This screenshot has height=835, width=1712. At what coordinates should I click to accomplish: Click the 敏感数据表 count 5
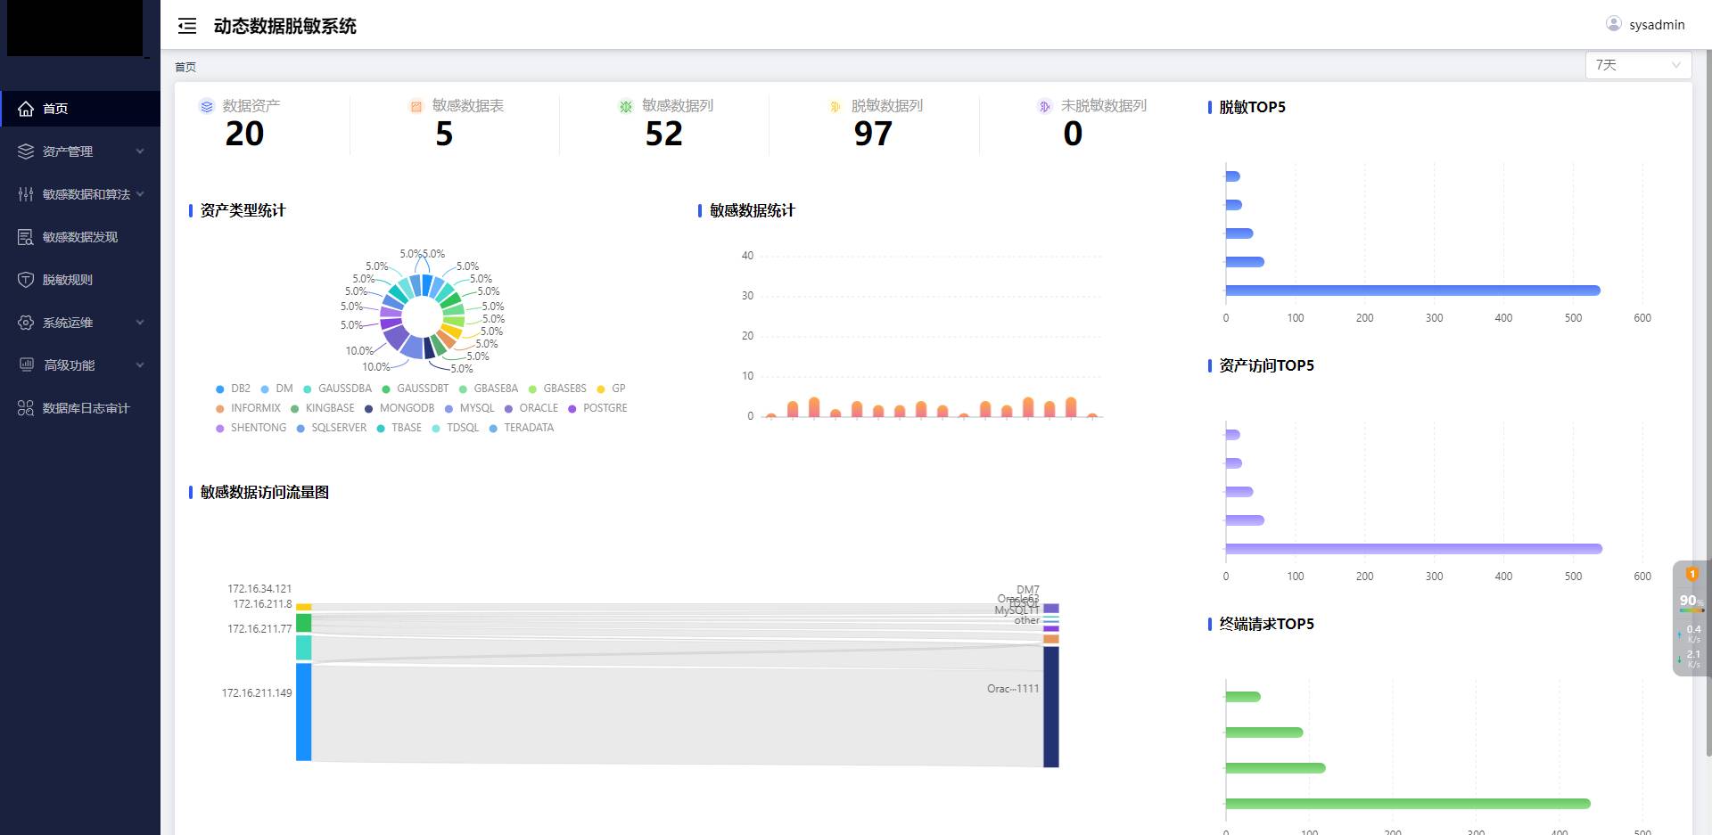click(x=444, y=134)
